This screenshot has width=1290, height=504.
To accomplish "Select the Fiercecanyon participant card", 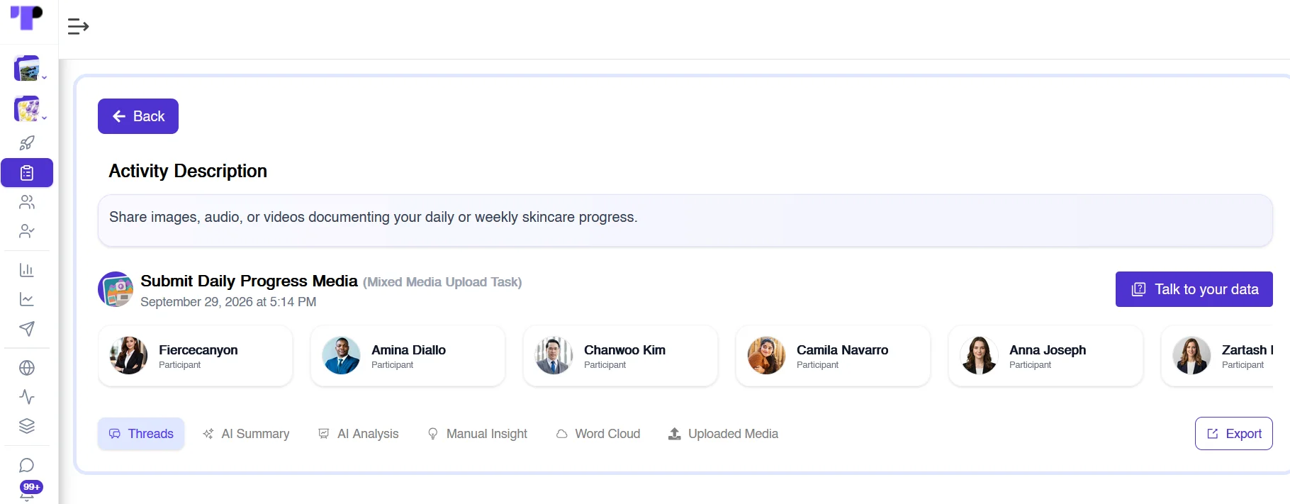I will [196, 356].
